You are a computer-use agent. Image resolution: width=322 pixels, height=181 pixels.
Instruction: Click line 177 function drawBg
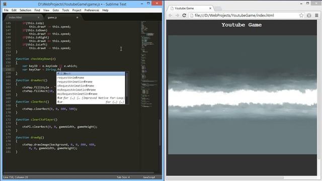[x=30, y=137]
